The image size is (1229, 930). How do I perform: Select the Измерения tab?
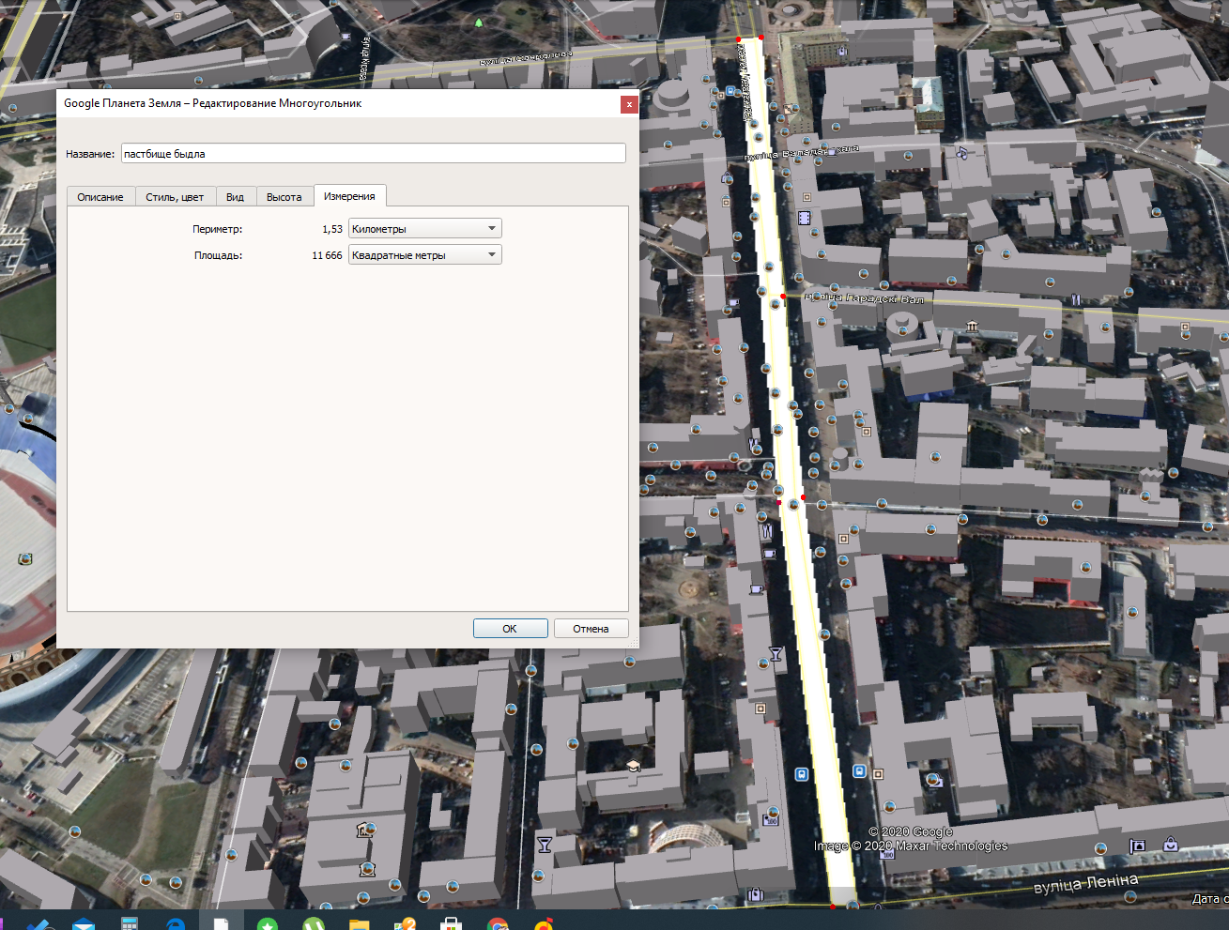tap(349, 196)
